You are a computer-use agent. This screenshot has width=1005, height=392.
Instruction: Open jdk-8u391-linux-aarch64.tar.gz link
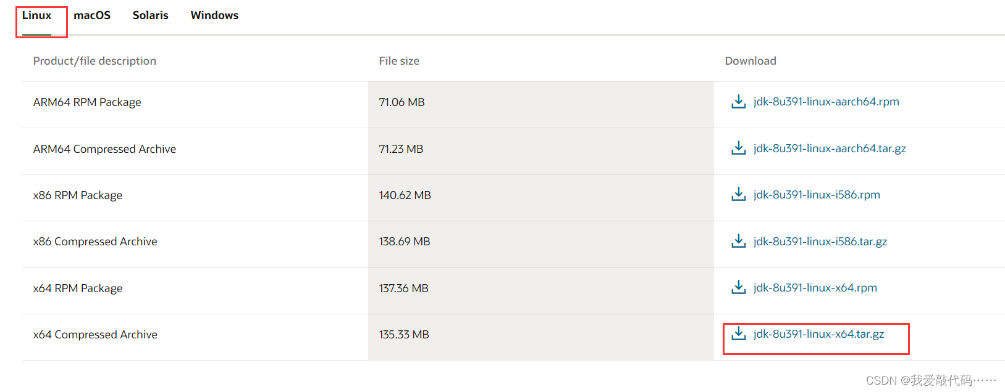[x=830, y=149]
